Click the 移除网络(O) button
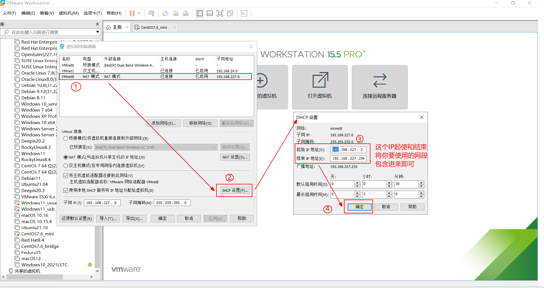Viewport: 544px width, 288px height. coord(200,123)
